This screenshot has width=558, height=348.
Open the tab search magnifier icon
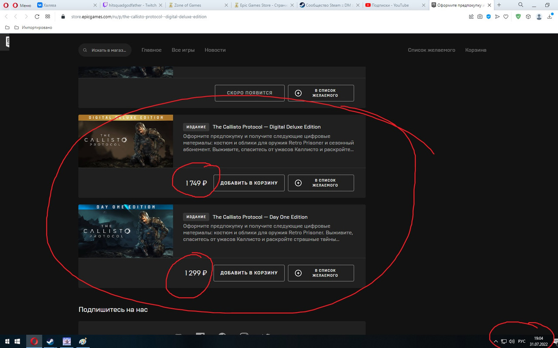[x=521, y=5]
